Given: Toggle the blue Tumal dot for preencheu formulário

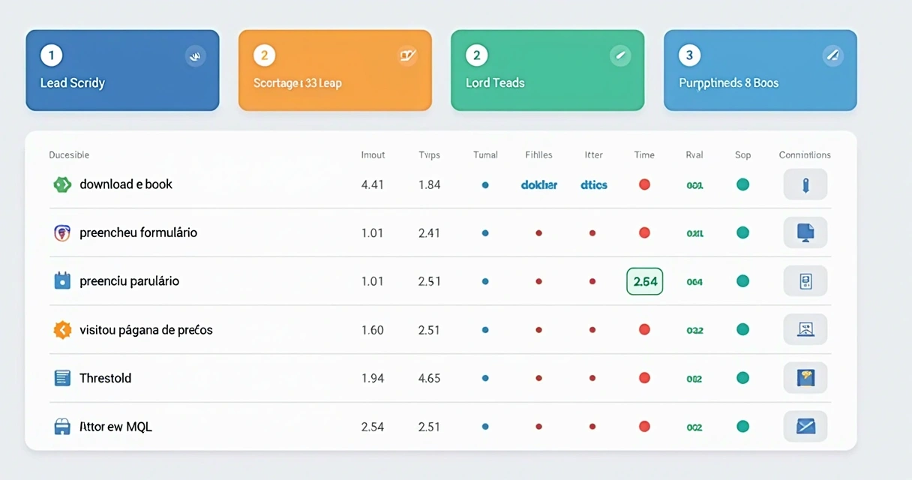Looking at the screenshot, I should 485,232.
